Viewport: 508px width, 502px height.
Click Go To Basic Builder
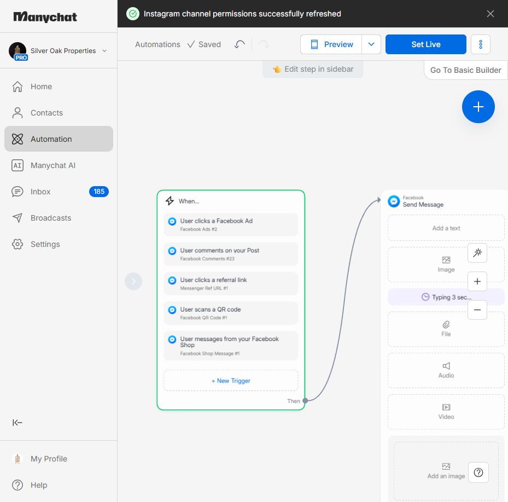(x=465, y=70)
